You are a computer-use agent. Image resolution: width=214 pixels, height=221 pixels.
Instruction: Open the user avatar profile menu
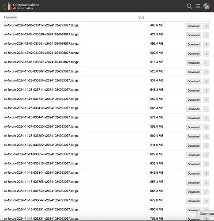click(206, 6)
